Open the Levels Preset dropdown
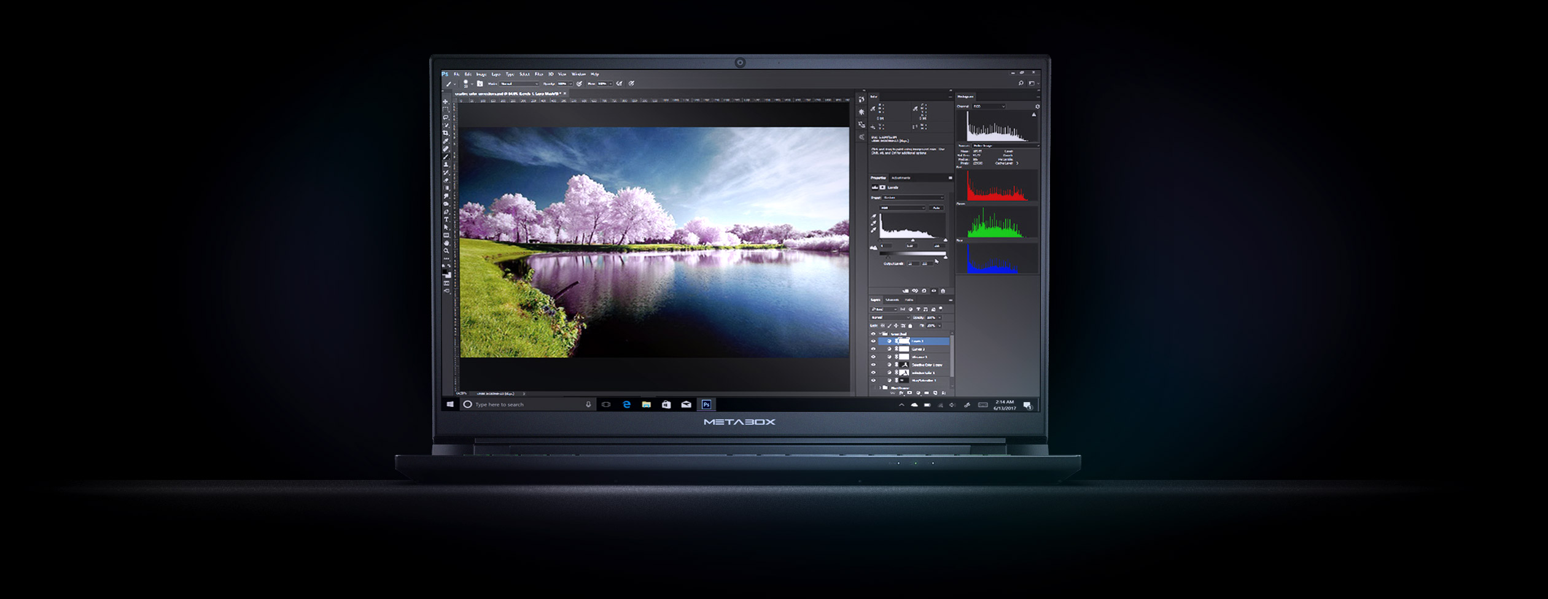 (x=912, y=198)
